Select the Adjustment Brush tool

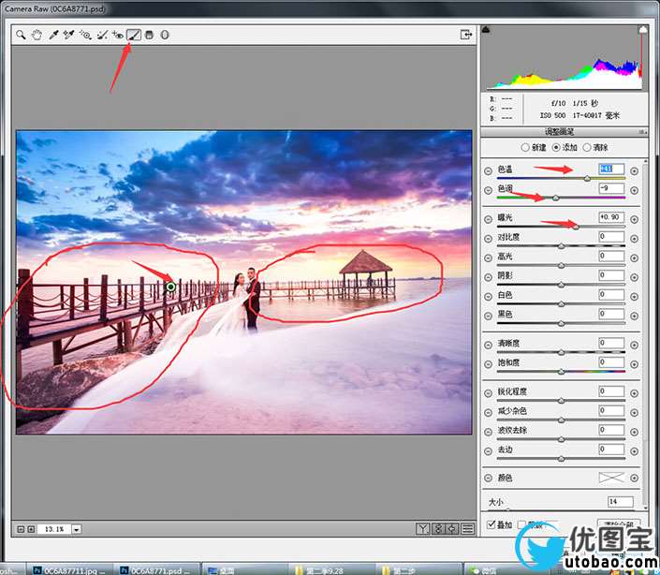[134, 35]
